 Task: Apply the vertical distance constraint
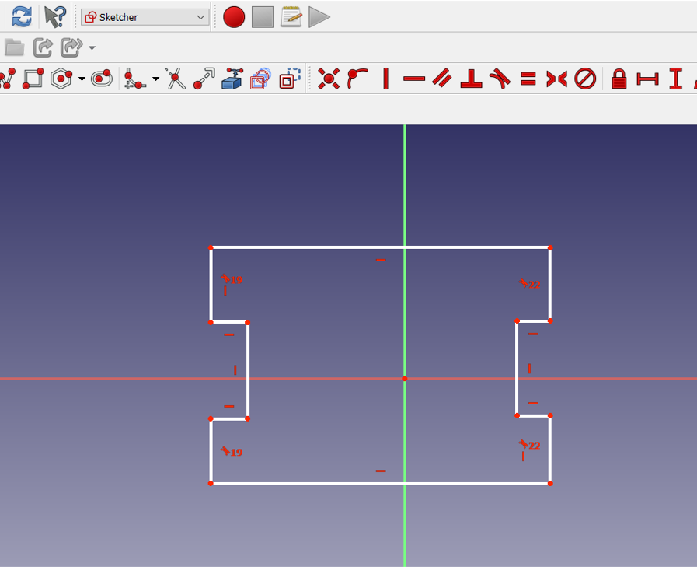click(676, 79)
